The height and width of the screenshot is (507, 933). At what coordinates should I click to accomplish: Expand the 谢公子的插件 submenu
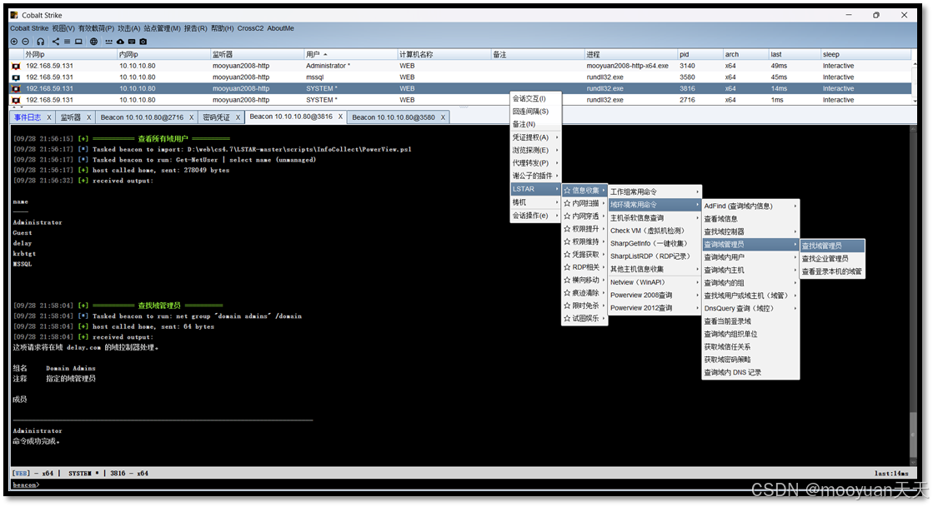pos(535,176)
